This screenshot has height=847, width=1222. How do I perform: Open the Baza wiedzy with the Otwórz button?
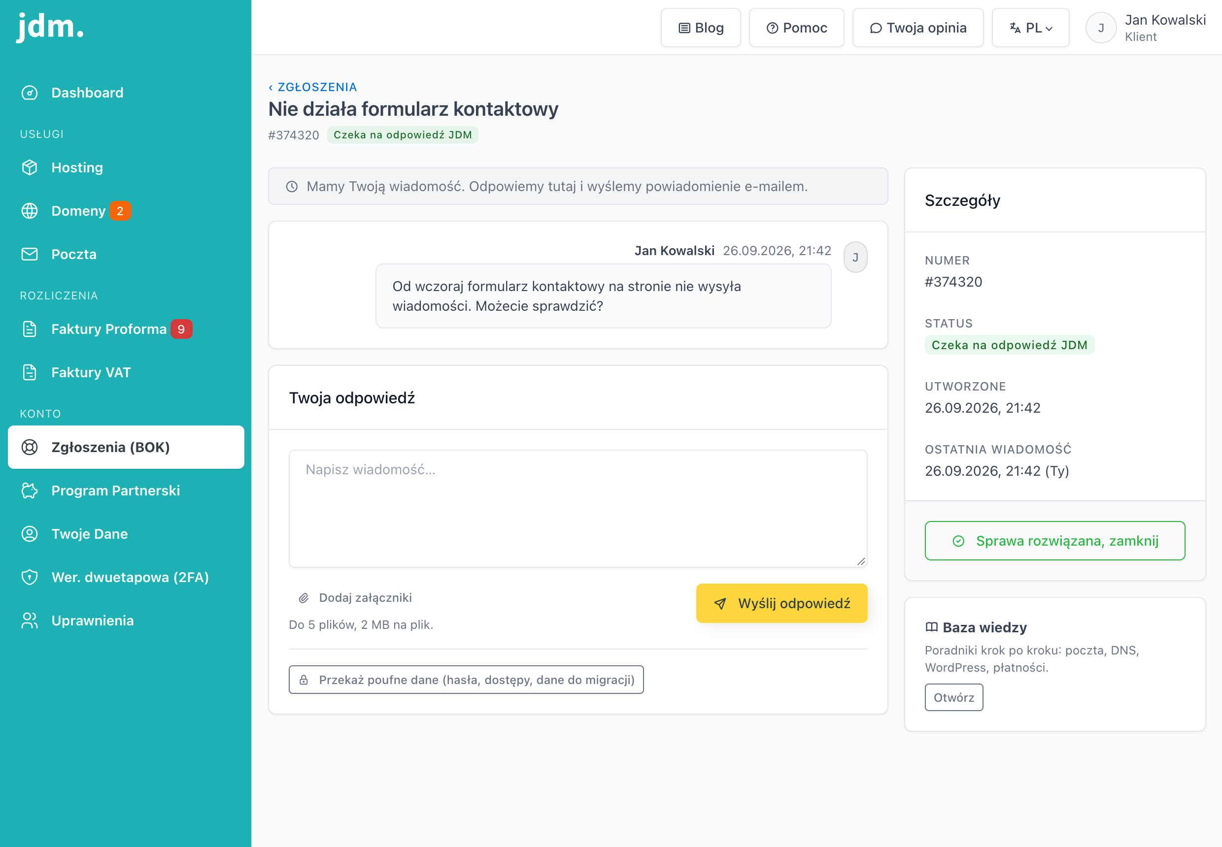pyautogui.click(x=953, y=697)
